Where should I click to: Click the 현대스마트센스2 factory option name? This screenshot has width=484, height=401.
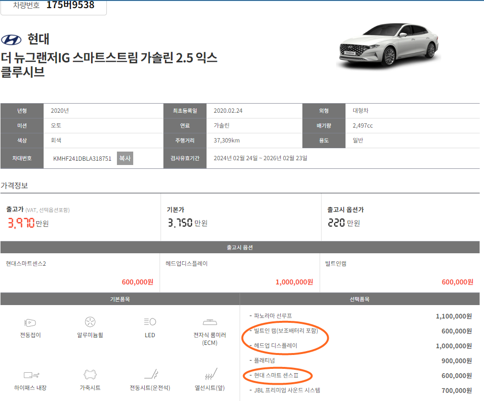[x=26, y=263]
